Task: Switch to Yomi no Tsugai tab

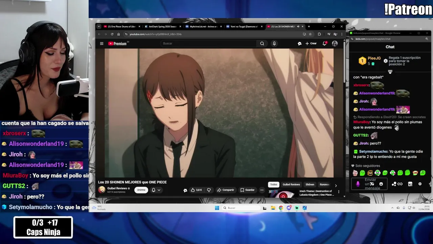Action: coord(244,26)
